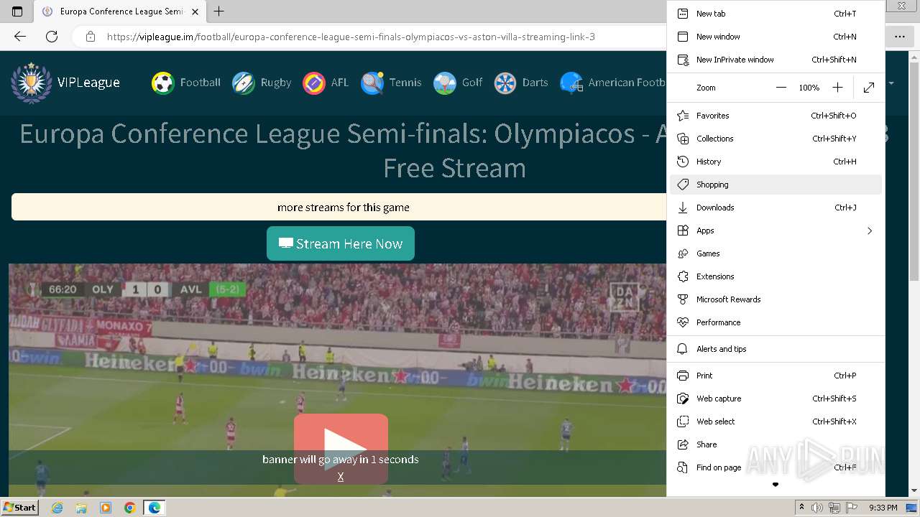Open the Windows Start menu
Viewport: 920px width, 517px height.
click(20, 508)
